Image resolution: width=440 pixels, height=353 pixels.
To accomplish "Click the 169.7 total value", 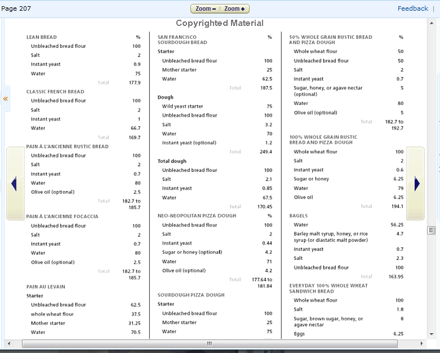I will point(135,138).
